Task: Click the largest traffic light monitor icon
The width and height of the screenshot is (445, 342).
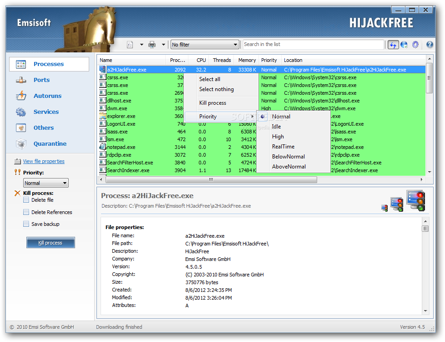Action: click(416, 200)
